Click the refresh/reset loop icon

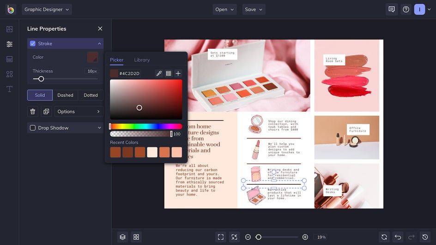[x=384, y=237]
